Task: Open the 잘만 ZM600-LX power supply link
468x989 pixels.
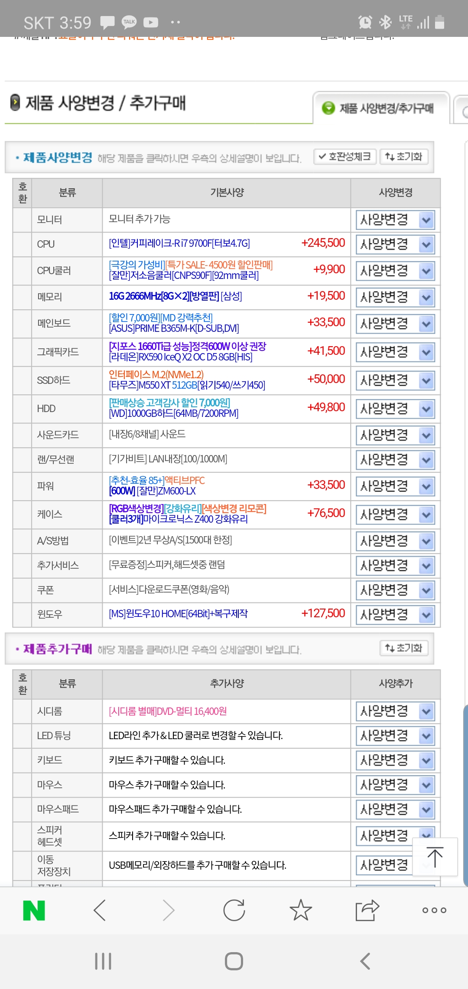Action: pos(152,491)
